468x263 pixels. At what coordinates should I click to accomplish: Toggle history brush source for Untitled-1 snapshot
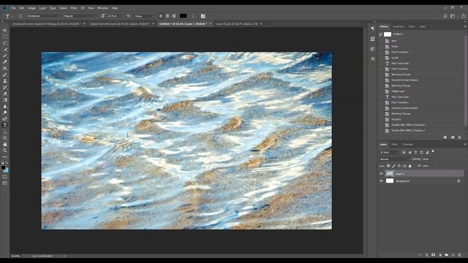(380, 34)
